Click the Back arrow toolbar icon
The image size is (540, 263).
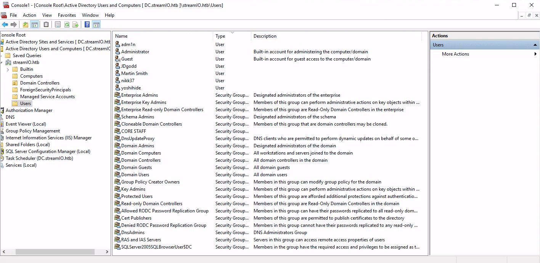click(5, 25)
